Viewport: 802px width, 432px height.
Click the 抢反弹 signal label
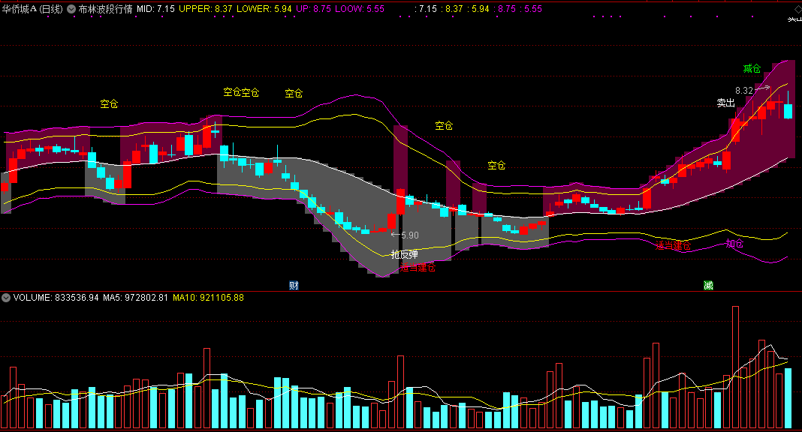point(404,254)
